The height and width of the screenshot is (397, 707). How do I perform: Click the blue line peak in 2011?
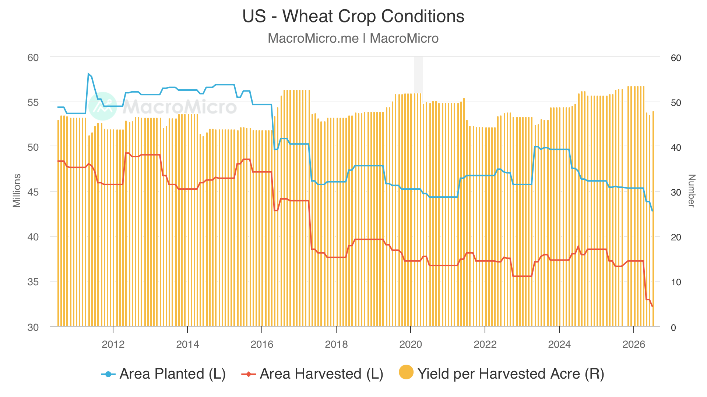[88, 74]
